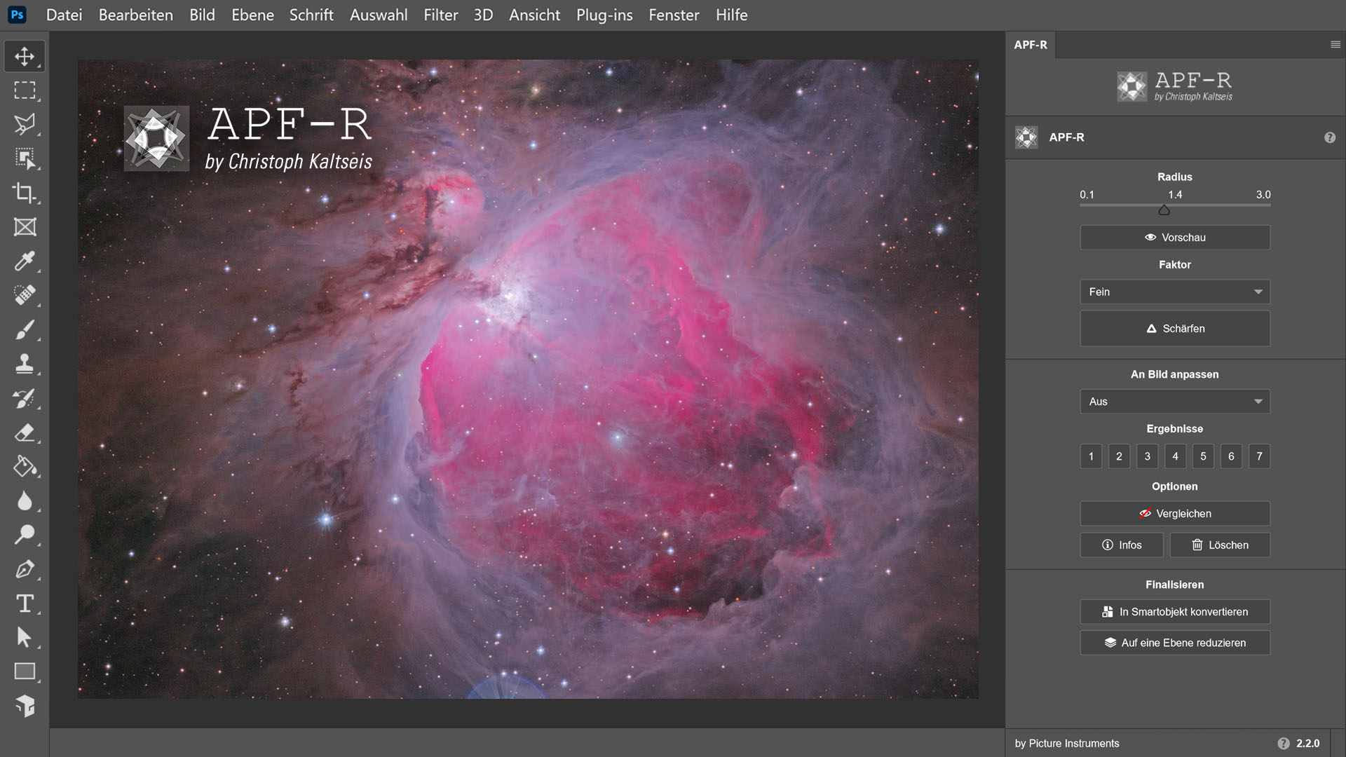Open the Schrift menu
1346x757 pixels.
(311, 15)
